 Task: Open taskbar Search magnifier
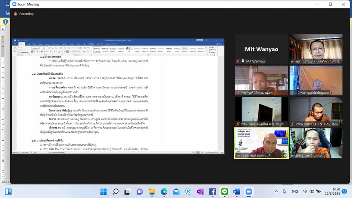(115, 191)
